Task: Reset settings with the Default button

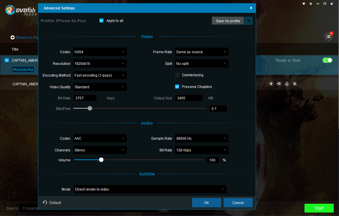Action: coord(52,203)
